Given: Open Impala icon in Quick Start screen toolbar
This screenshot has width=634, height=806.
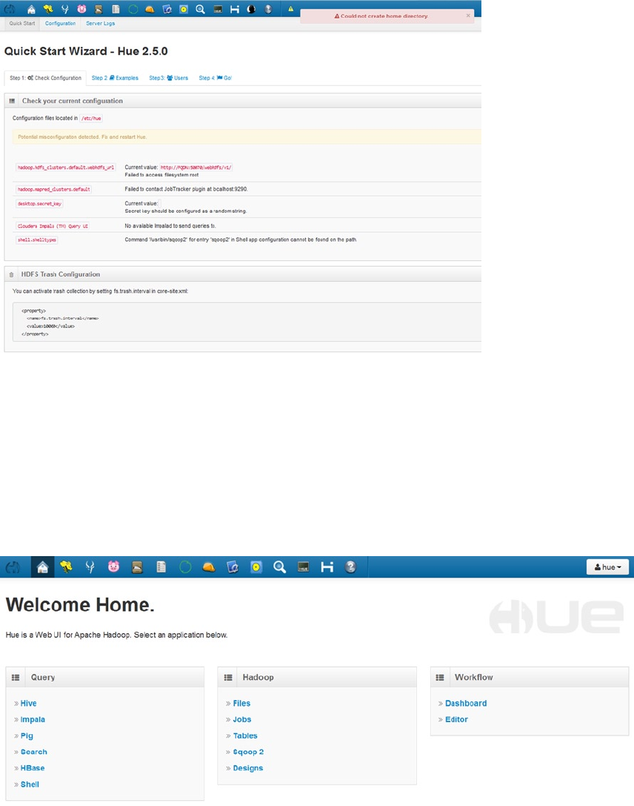Looking at the screenshot, I should click(x=64, y=9).
